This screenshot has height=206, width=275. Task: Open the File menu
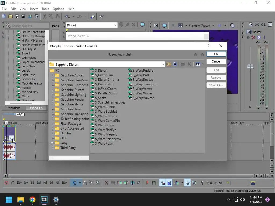click(4, 9)
